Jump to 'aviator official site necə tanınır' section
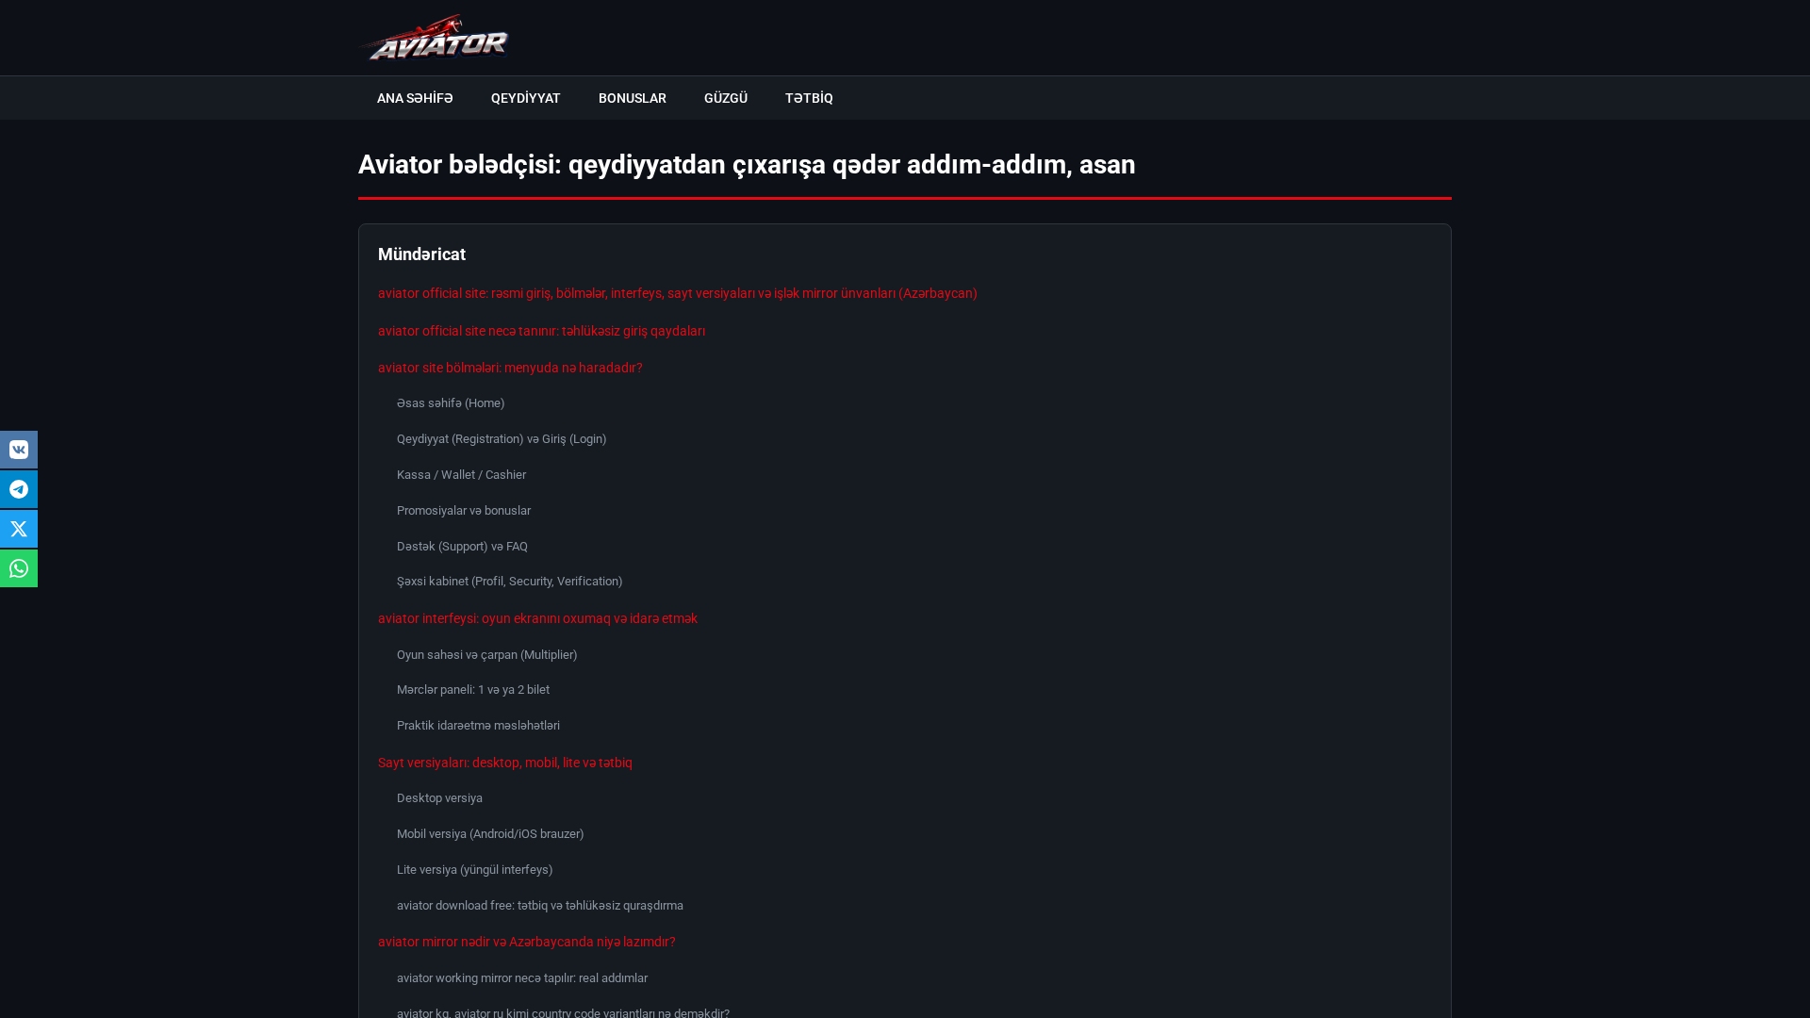1810x1018 pixels. point(542,331)
